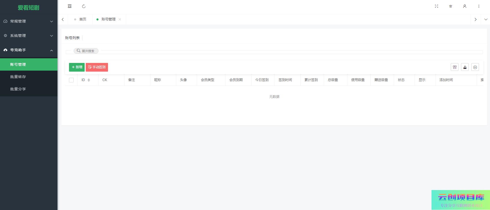490x210 pixels.
Task: Click the red 手动签到 button
Action: pos(97,67)
